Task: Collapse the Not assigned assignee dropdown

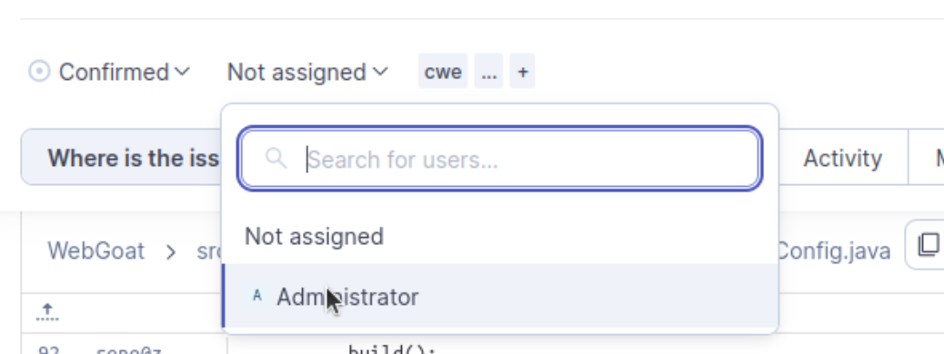Action: (307, 72)
